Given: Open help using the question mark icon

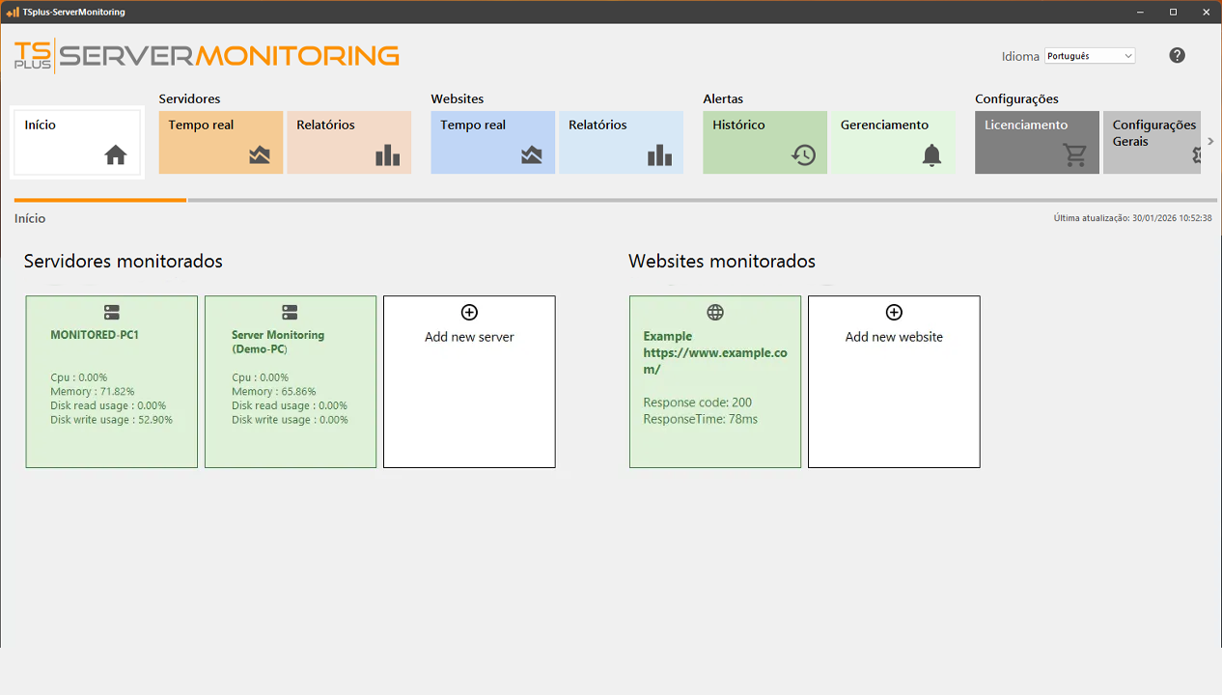Looking at the screenshot, I should tap(1177, 55).
